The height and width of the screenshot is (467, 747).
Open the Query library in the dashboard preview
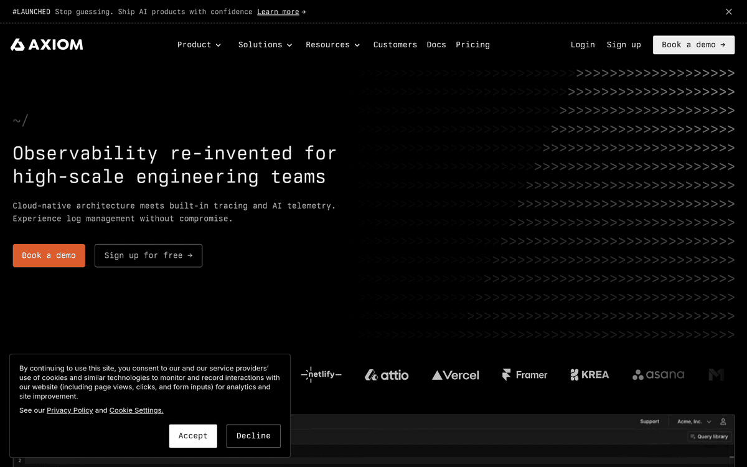(709, 436)
